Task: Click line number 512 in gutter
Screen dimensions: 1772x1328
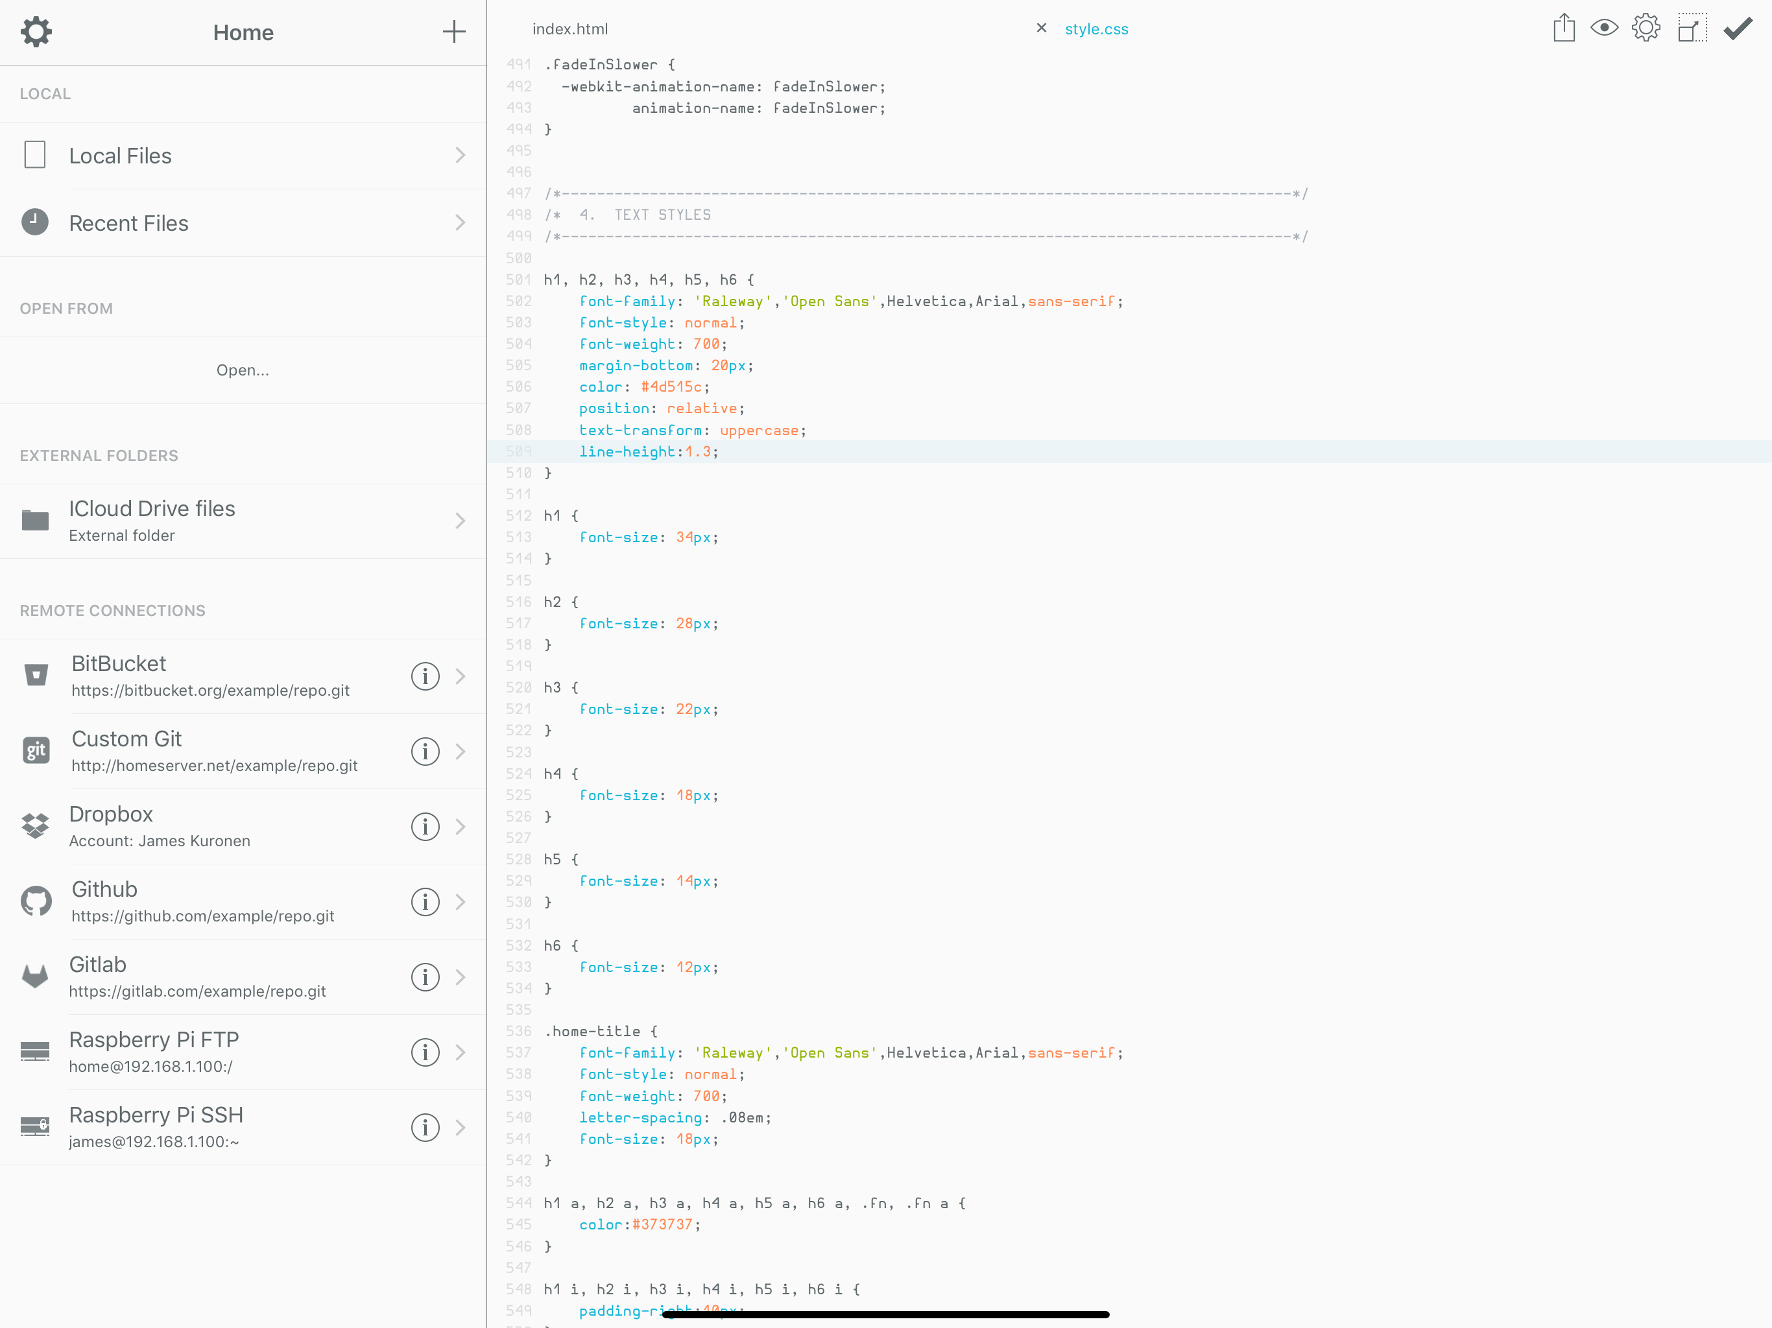Action: (x=518, y=516)
